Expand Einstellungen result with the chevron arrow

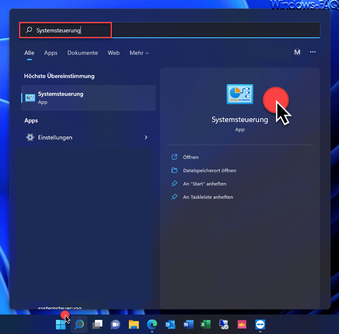[146, 137]
